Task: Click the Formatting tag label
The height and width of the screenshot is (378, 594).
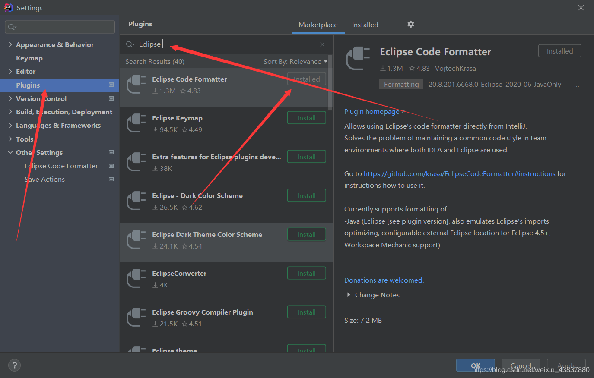Action: pos(401,84)
